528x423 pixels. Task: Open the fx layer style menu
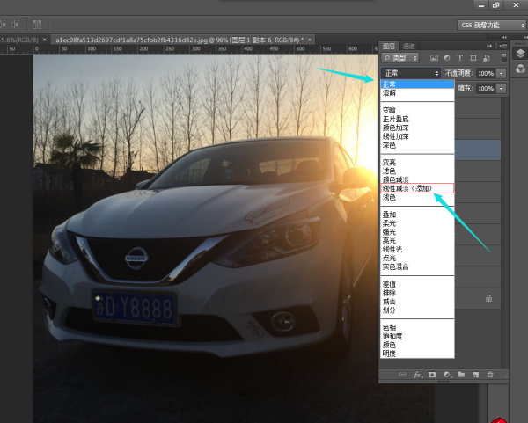[418, 375]
